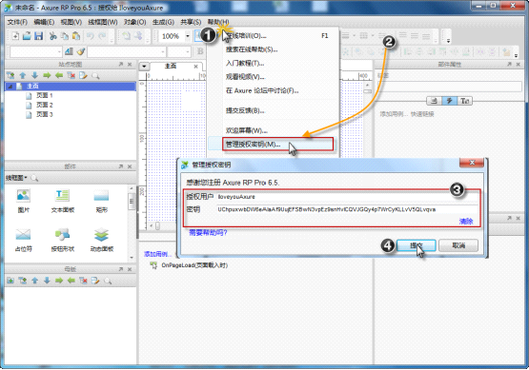Open the page tab list dropdown arrow
This screenshot has width=529, height=370.
pyautogui.click(x=144, y=66)
